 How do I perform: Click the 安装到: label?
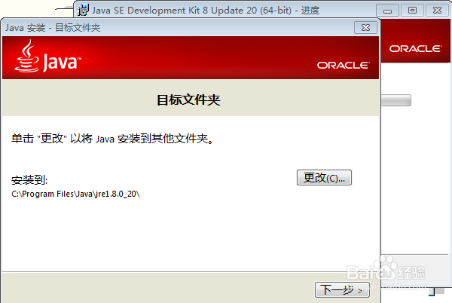(29, 180)
